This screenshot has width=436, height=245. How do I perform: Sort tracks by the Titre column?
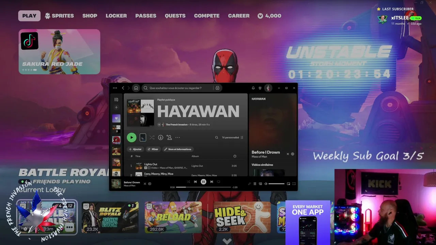[138, 156]
